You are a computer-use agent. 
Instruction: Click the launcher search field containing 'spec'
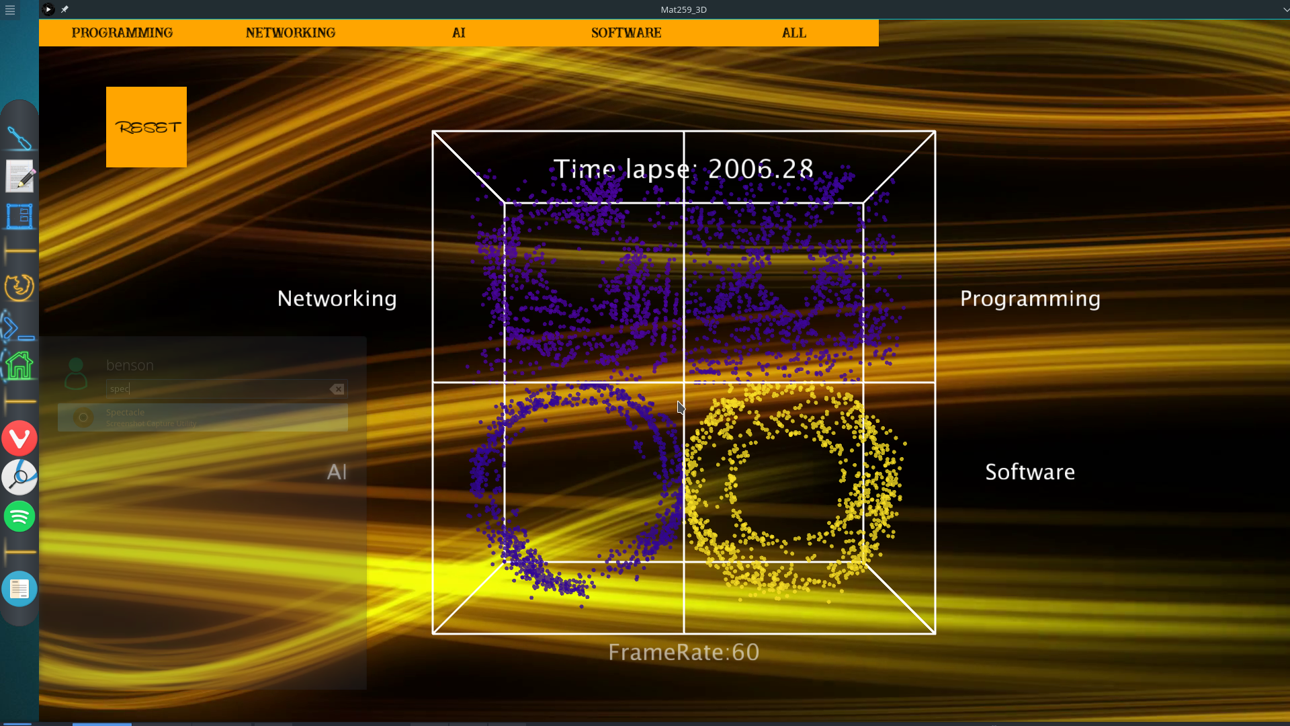click(x=215, y=389)
